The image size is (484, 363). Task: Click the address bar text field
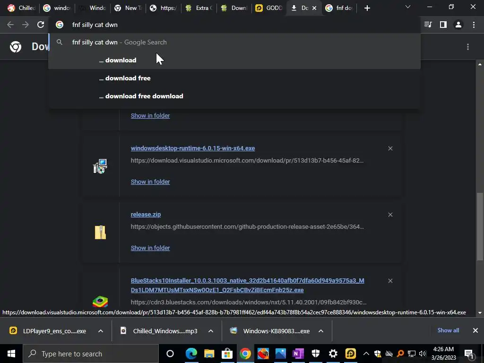234,25
